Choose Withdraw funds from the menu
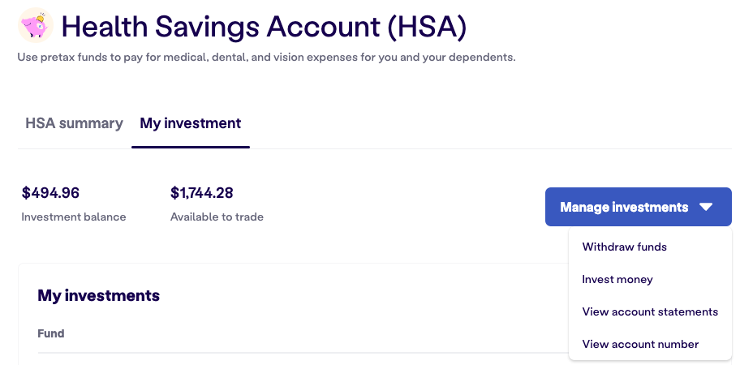The height and width of the screenshot is (365, 740). [x=625, y=247]
